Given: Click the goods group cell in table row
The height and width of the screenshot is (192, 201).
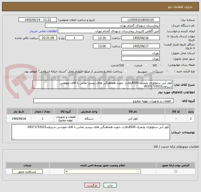Looking at the screenshot, I should (x=66, y=119).
